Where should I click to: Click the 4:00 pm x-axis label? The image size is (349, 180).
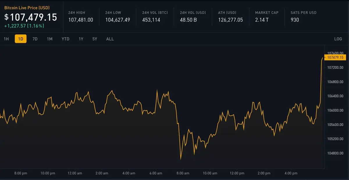[x=291, y=173]
